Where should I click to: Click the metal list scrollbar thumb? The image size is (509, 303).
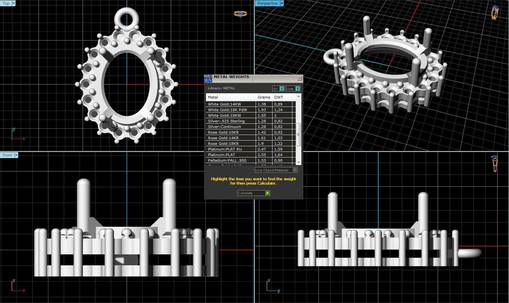pos(298,135)
